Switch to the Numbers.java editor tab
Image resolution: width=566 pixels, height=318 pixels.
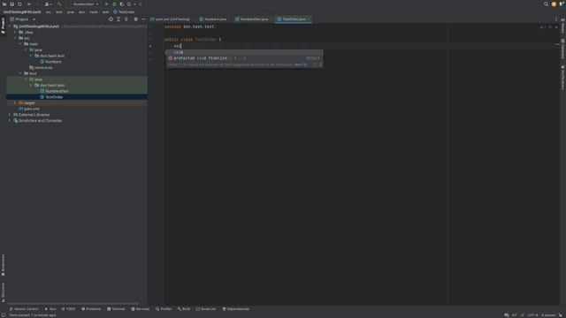point(213,19)
